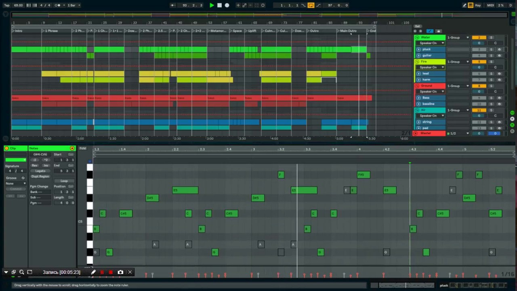517x291 pixels.
Task: Click the Set locator button
Action: (x=417, y=26)
